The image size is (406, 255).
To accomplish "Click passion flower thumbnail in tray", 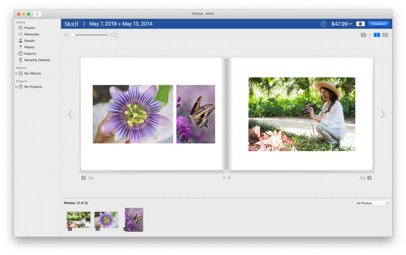I will [x=106, y=220].
